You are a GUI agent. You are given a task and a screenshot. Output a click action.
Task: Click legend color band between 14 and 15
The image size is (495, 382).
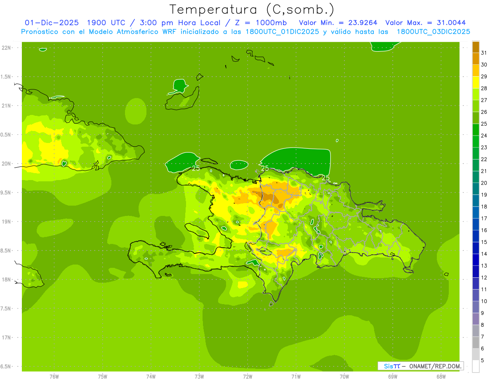pyautogui.click(x=476, y=248)
